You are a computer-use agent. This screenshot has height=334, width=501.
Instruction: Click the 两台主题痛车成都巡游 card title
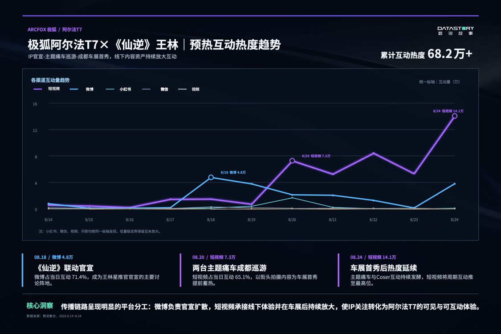click(229, 268)
